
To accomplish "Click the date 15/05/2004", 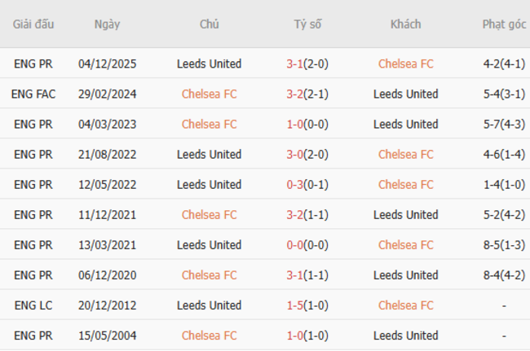I will 107,336.
